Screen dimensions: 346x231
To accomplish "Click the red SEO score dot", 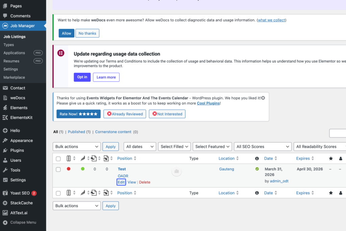I will click(69, 169).
